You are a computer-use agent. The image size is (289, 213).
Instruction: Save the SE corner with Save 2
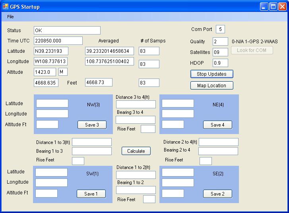[x=217, y=194]
